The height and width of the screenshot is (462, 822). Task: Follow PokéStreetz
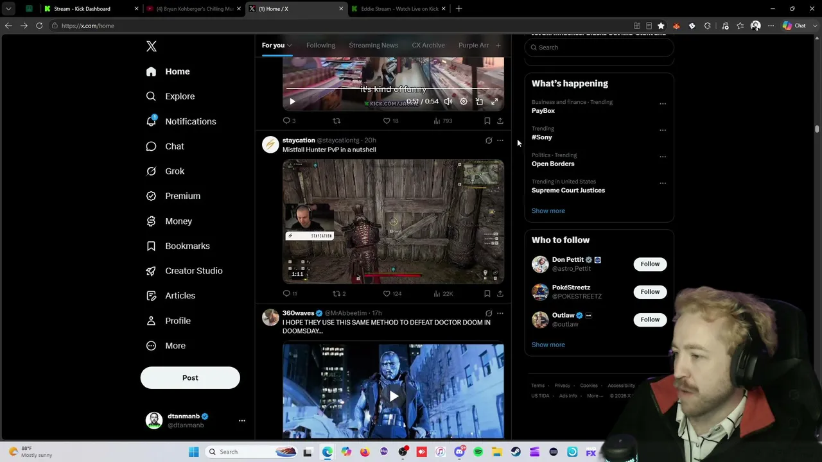tap(650, 292)
